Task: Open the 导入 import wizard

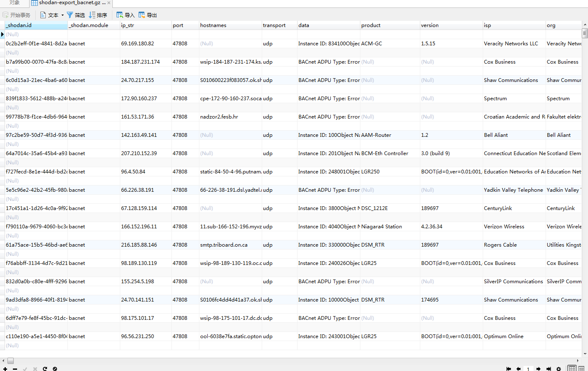Action: point(126,15)
